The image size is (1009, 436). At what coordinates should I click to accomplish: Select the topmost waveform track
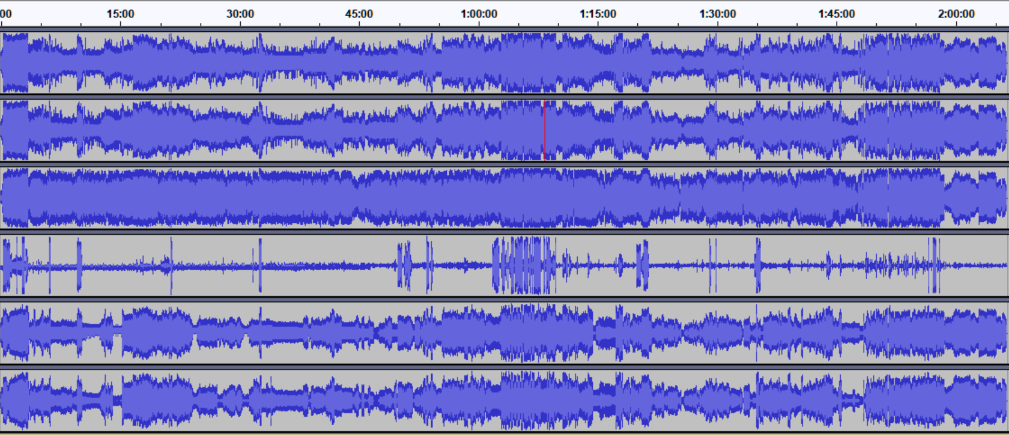(x=504, y=62)
